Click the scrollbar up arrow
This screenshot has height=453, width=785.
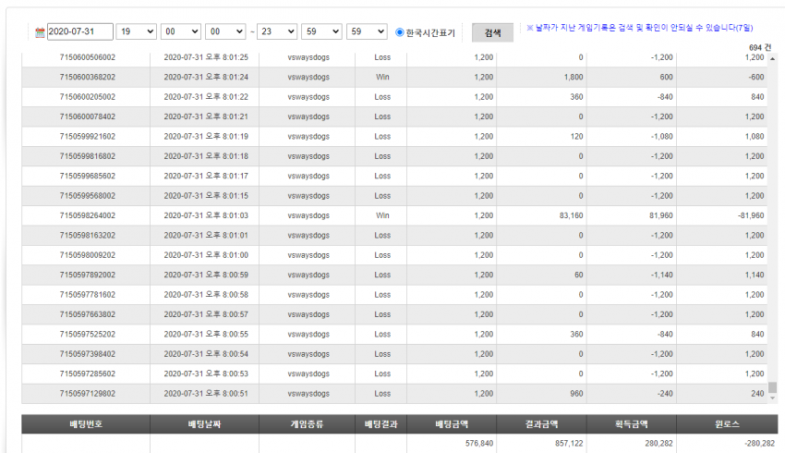point(772,58)
